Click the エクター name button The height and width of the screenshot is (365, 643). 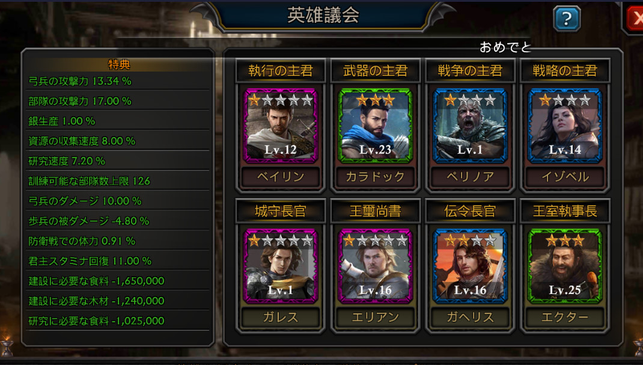[x=565, y=317]
